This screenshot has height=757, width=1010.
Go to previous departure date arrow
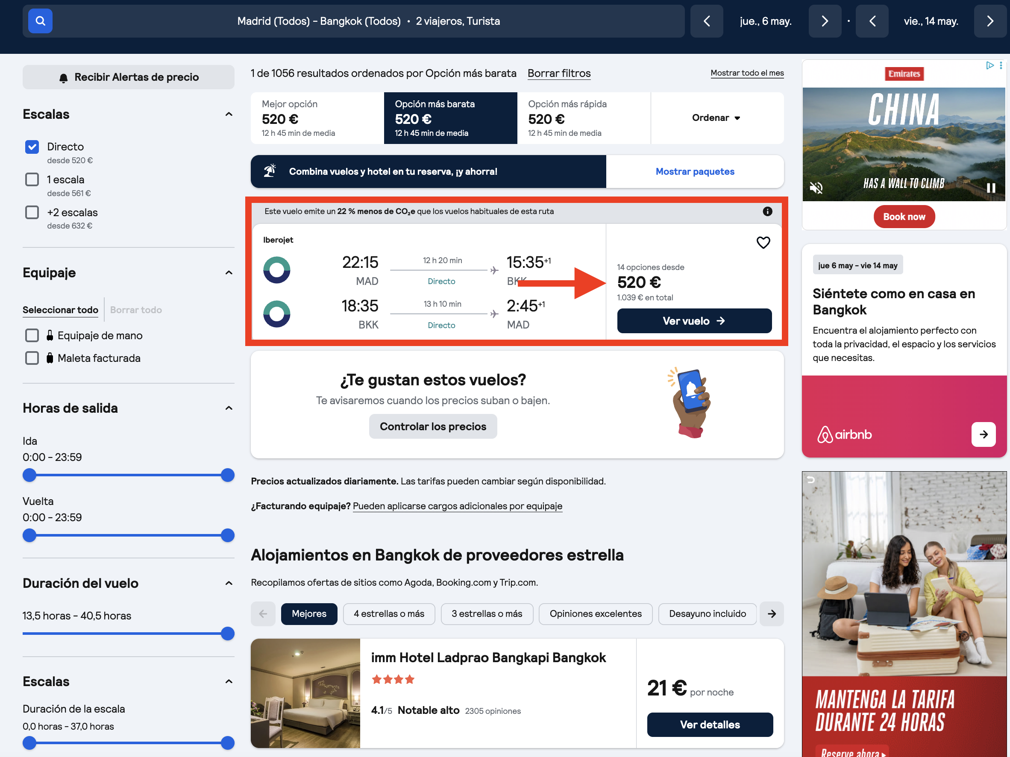[706, 21]
